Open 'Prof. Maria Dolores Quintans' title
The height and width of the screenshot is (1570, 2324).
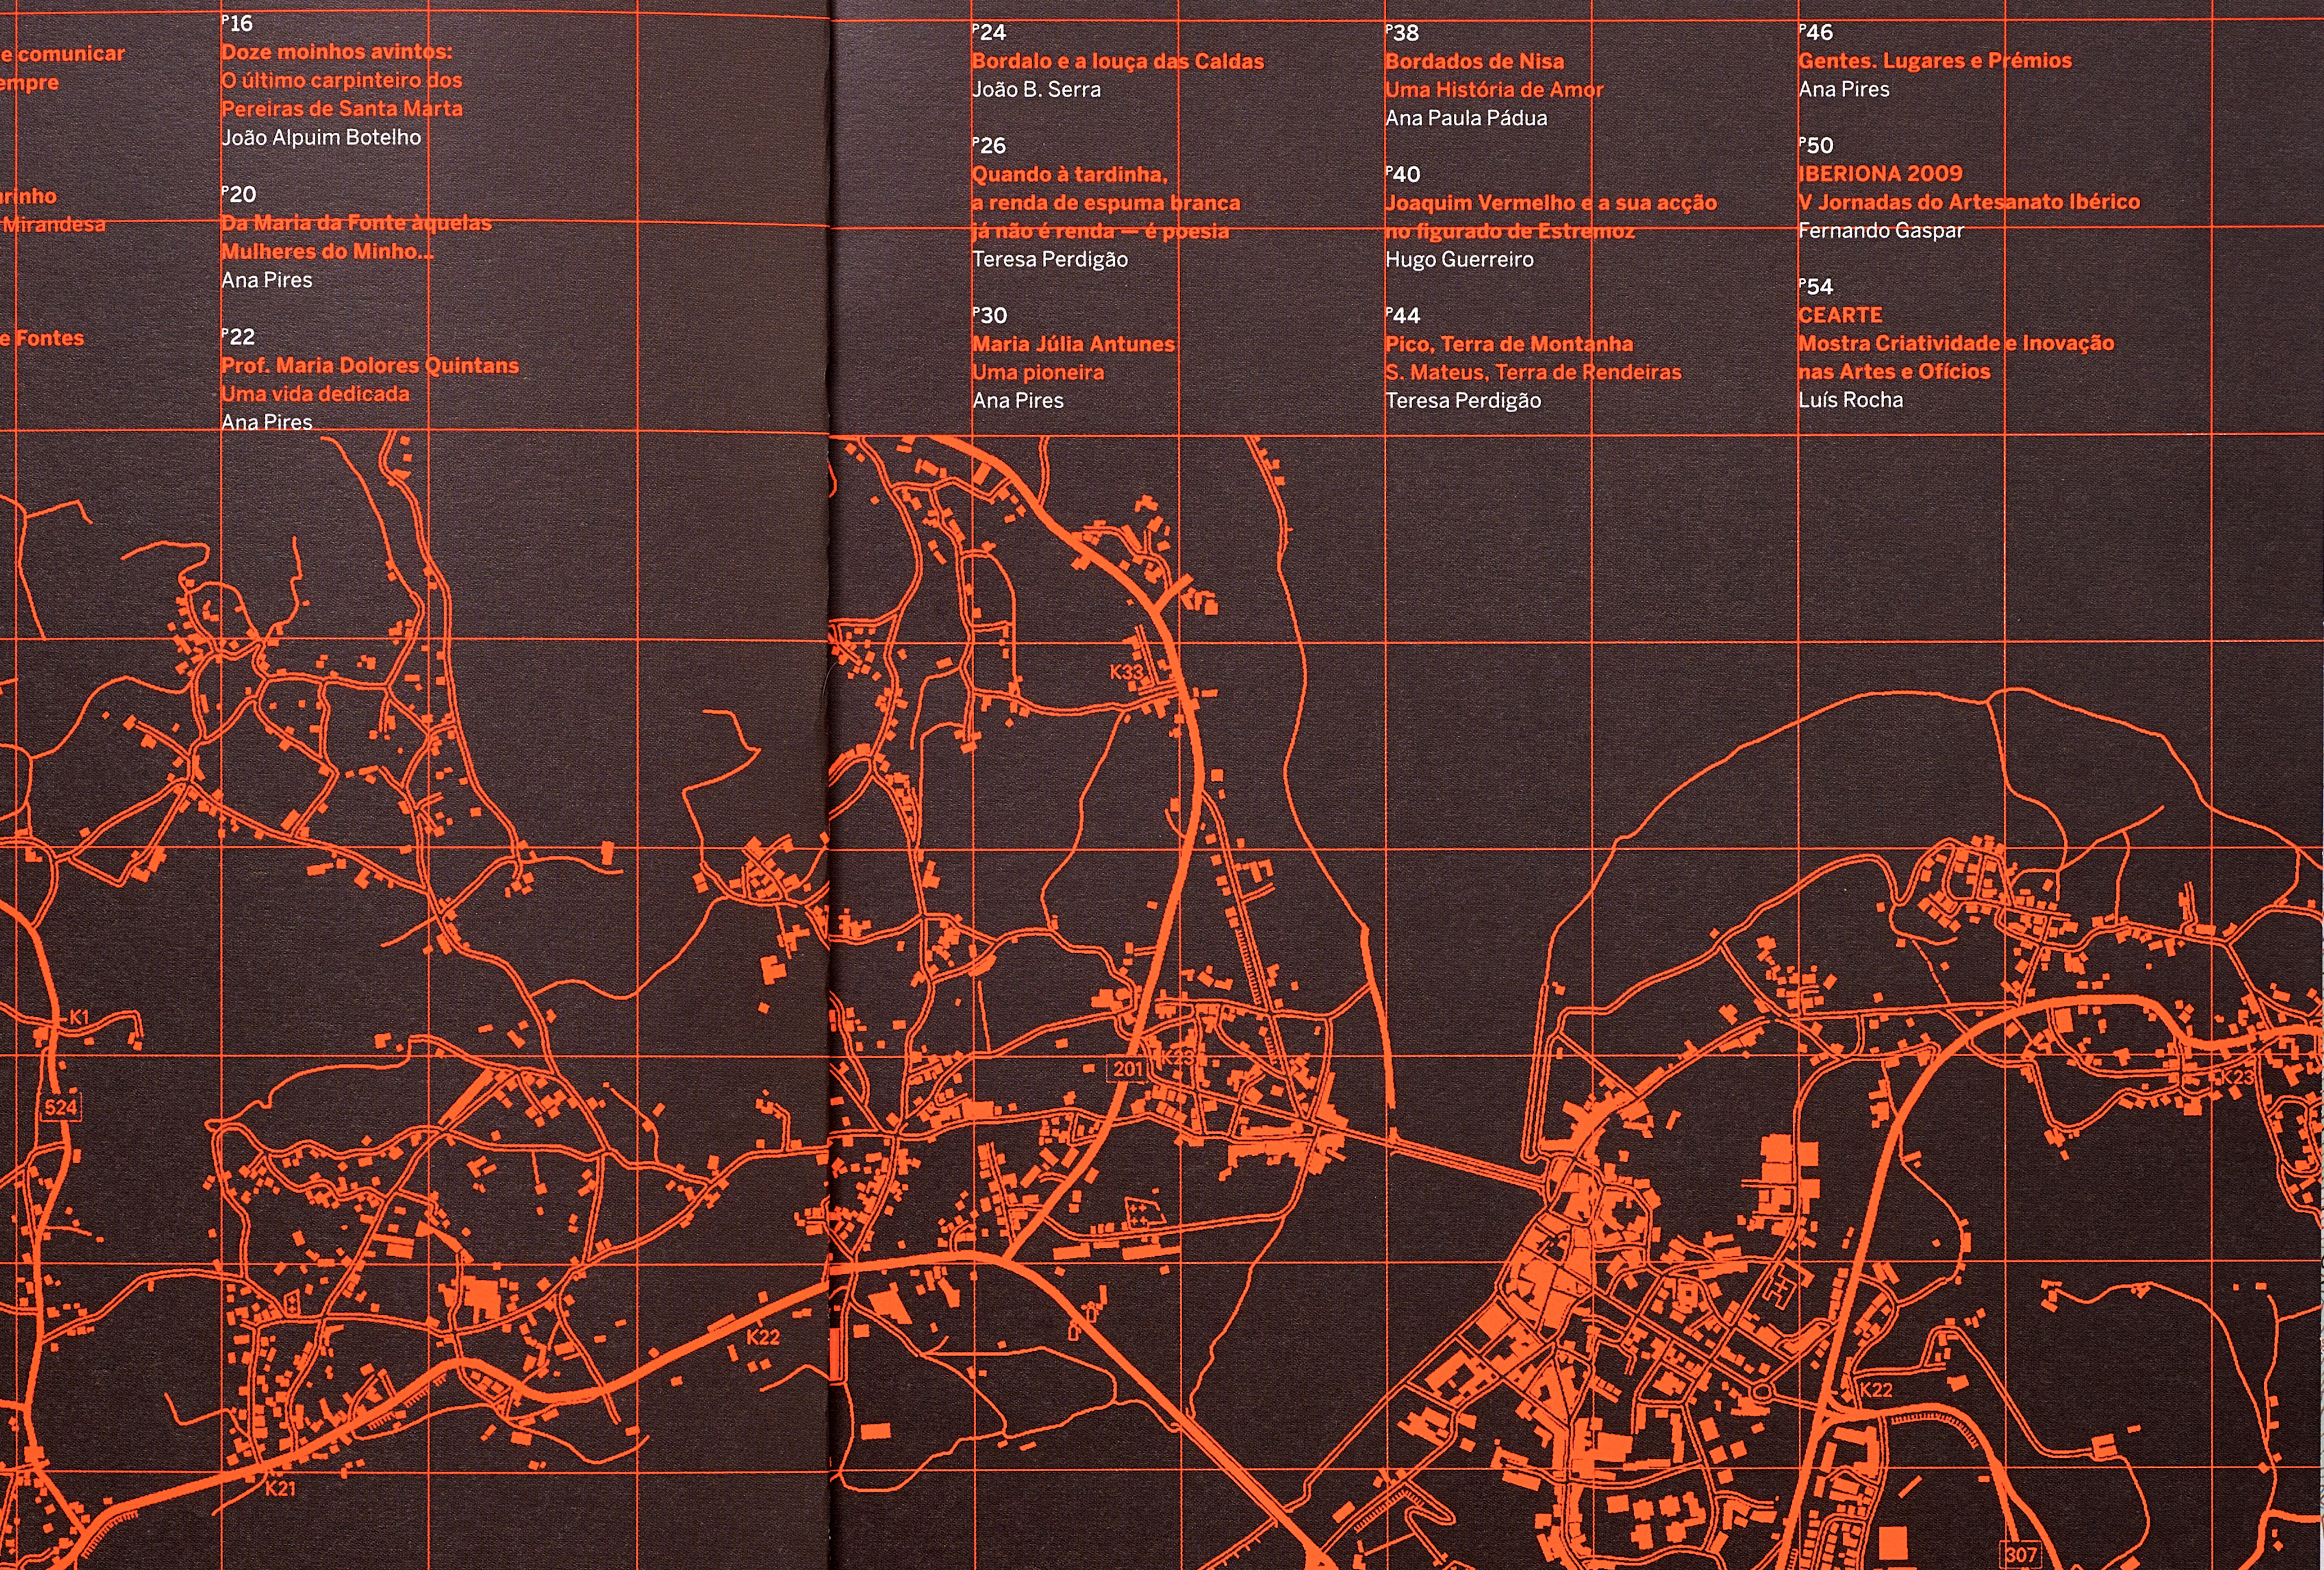[x=370, y=365]
